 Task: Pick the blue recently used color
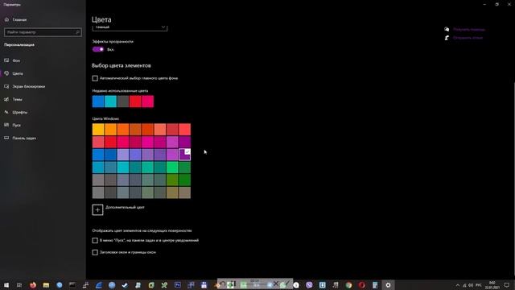98,101
